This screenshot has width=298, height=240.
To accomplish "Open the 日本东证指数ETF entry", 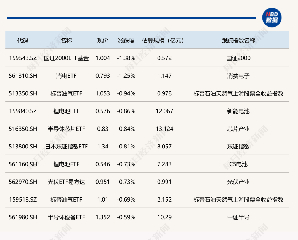I will (66, 147).
